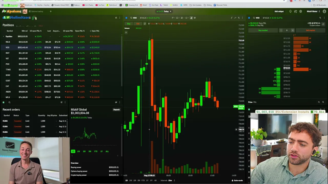Click the order quantity input field

[287, 30]
